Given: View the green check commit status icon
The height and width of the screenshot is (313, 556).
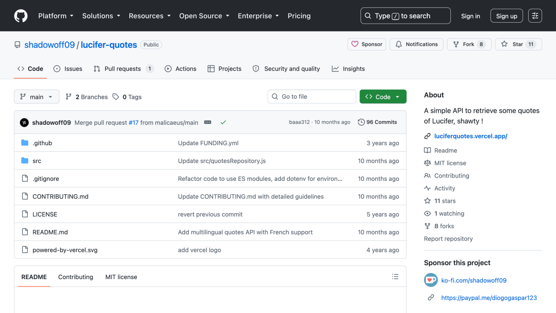Looking at the screenshot, I should point(223,122).
